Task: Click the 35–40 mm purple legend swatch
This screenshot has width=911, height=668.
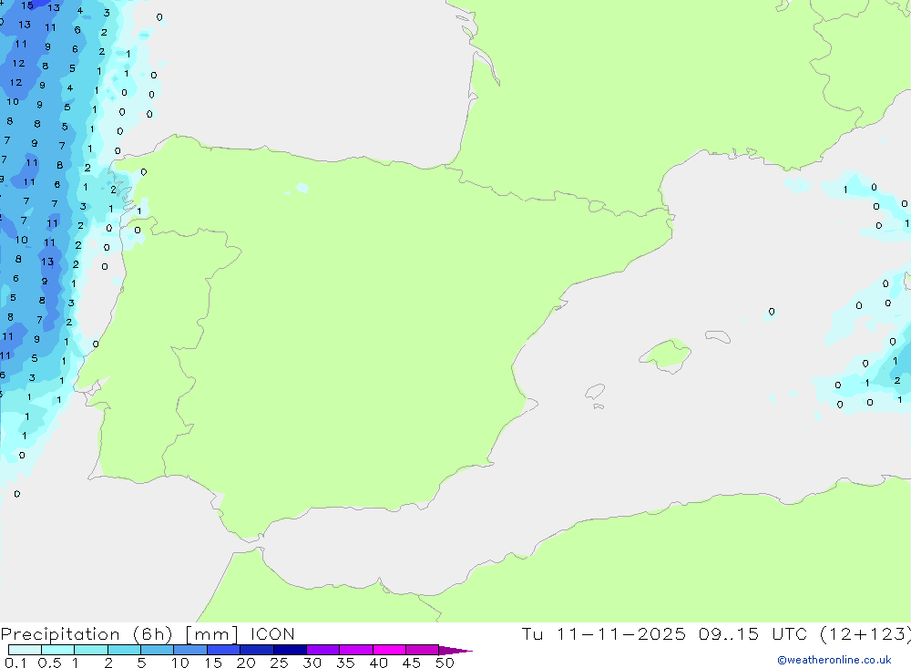Action: point(356,650)
